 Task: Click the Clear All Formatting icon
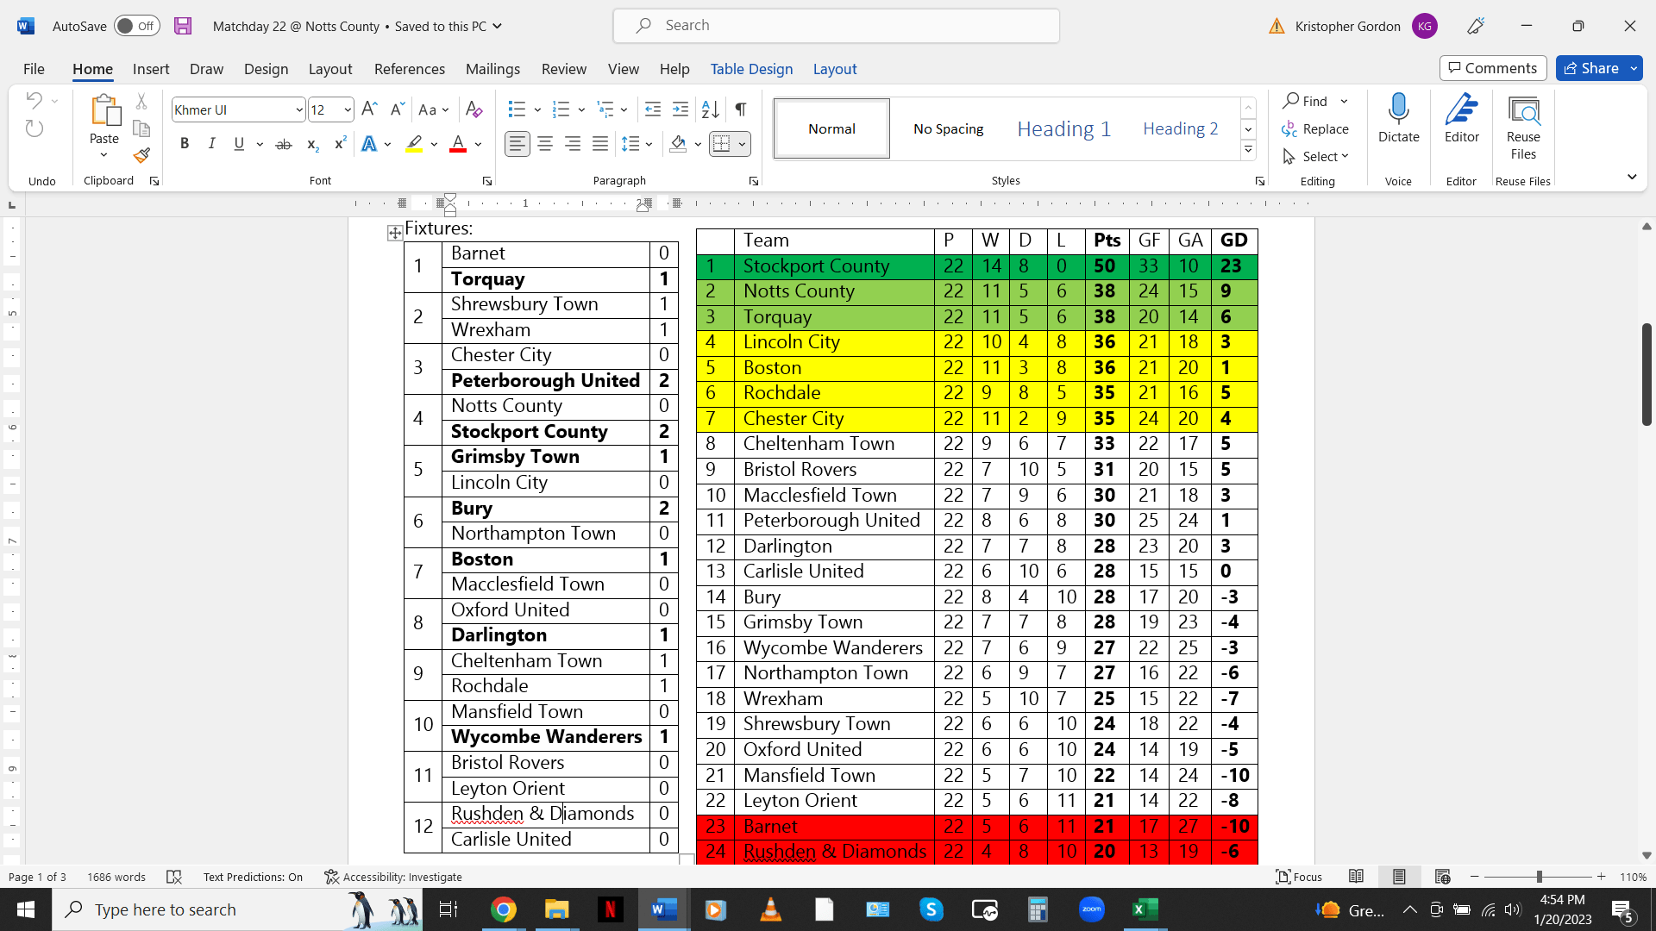pos(474,109)
